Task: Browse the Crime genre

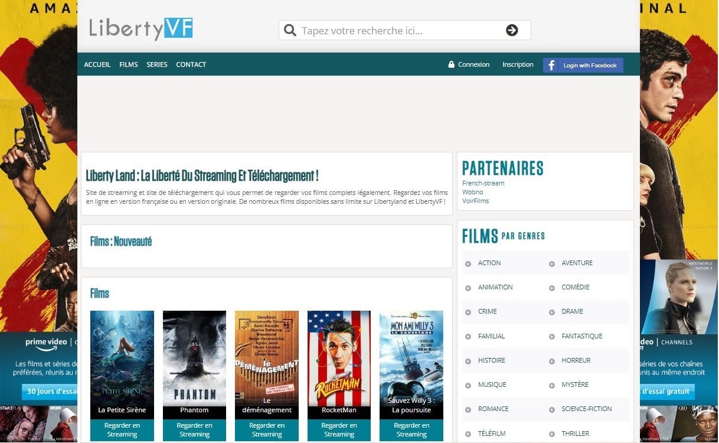Action: (x=488, y=311)
